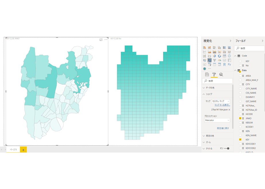Check the No field checkbox
Screen dimensions: 265x189
click(x=240, y=65)
